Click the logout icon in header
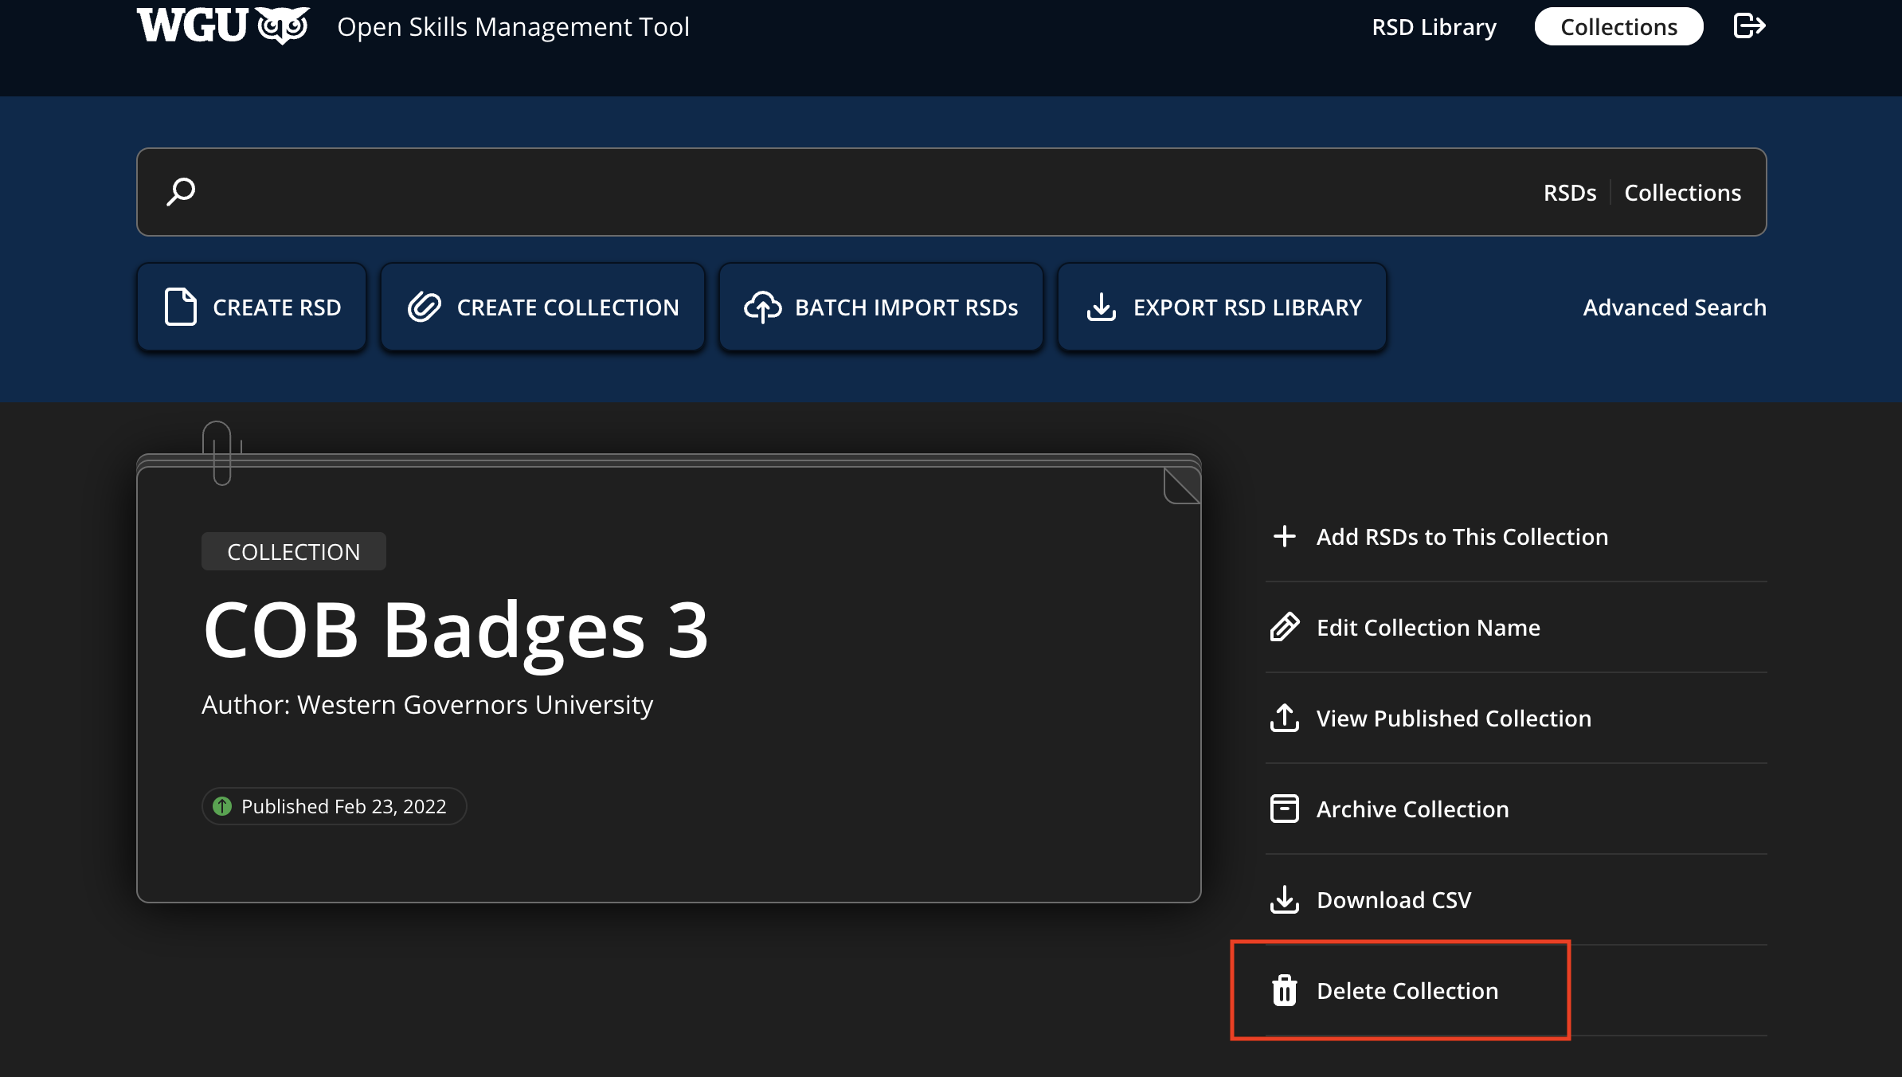 1749,26
